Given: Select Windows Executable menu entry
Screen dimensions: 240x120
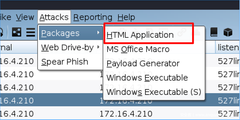Looking at the screenshot, I should click(x=147, y=78).
